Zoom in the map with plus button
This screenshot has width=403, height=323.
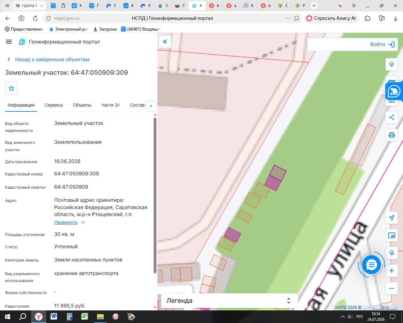coord(392,271)
